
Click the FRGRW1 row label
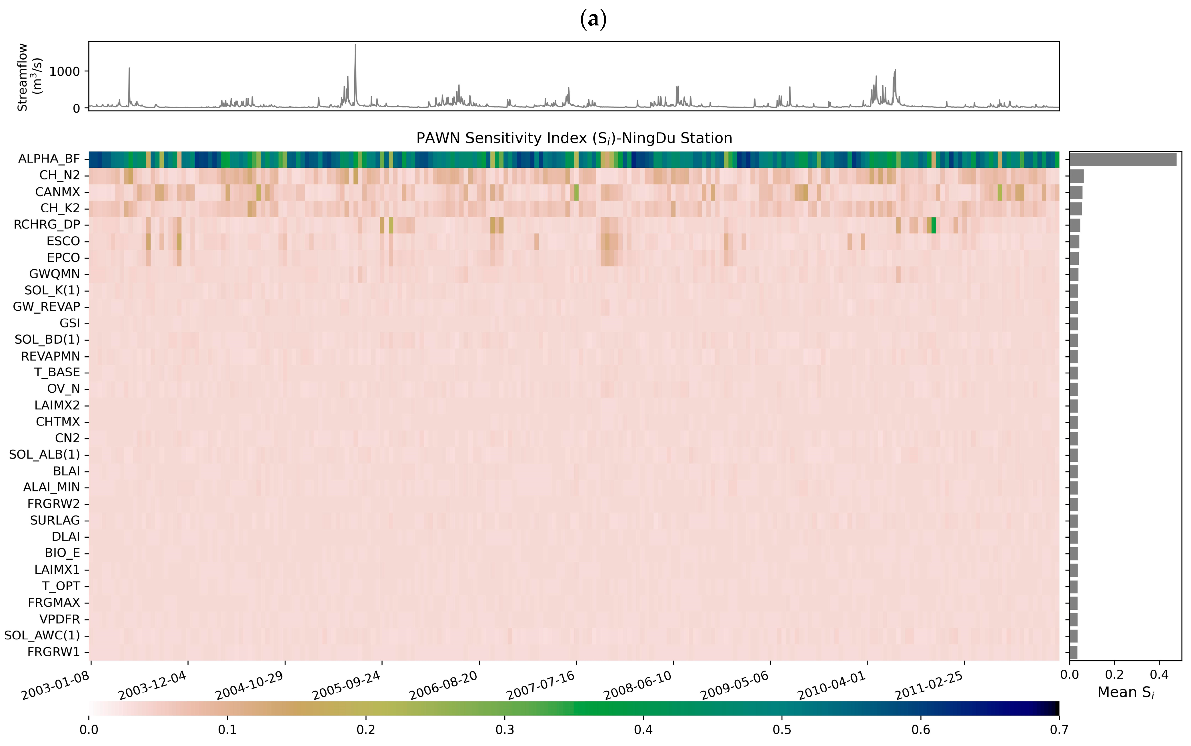point(53,652)
